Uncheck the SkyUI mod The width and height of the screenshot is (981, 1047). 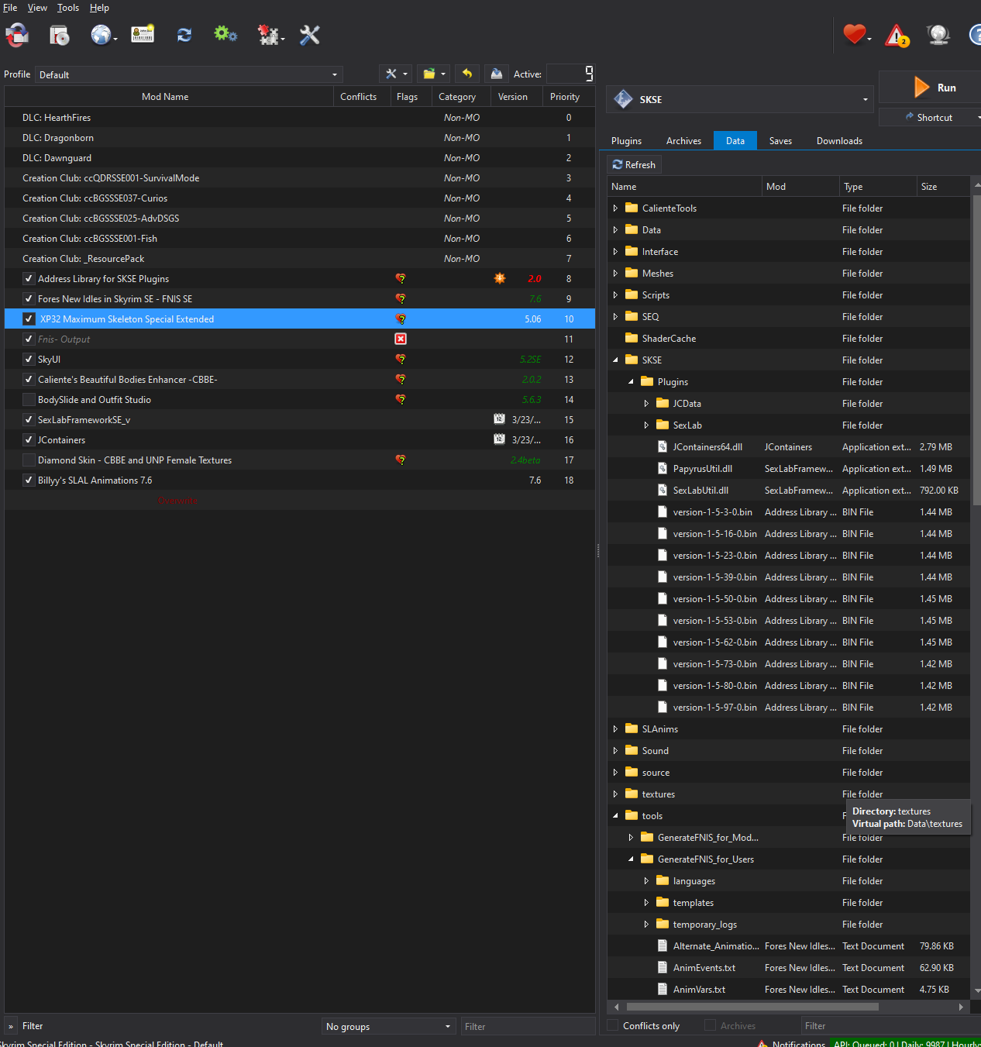coord(29,359)
